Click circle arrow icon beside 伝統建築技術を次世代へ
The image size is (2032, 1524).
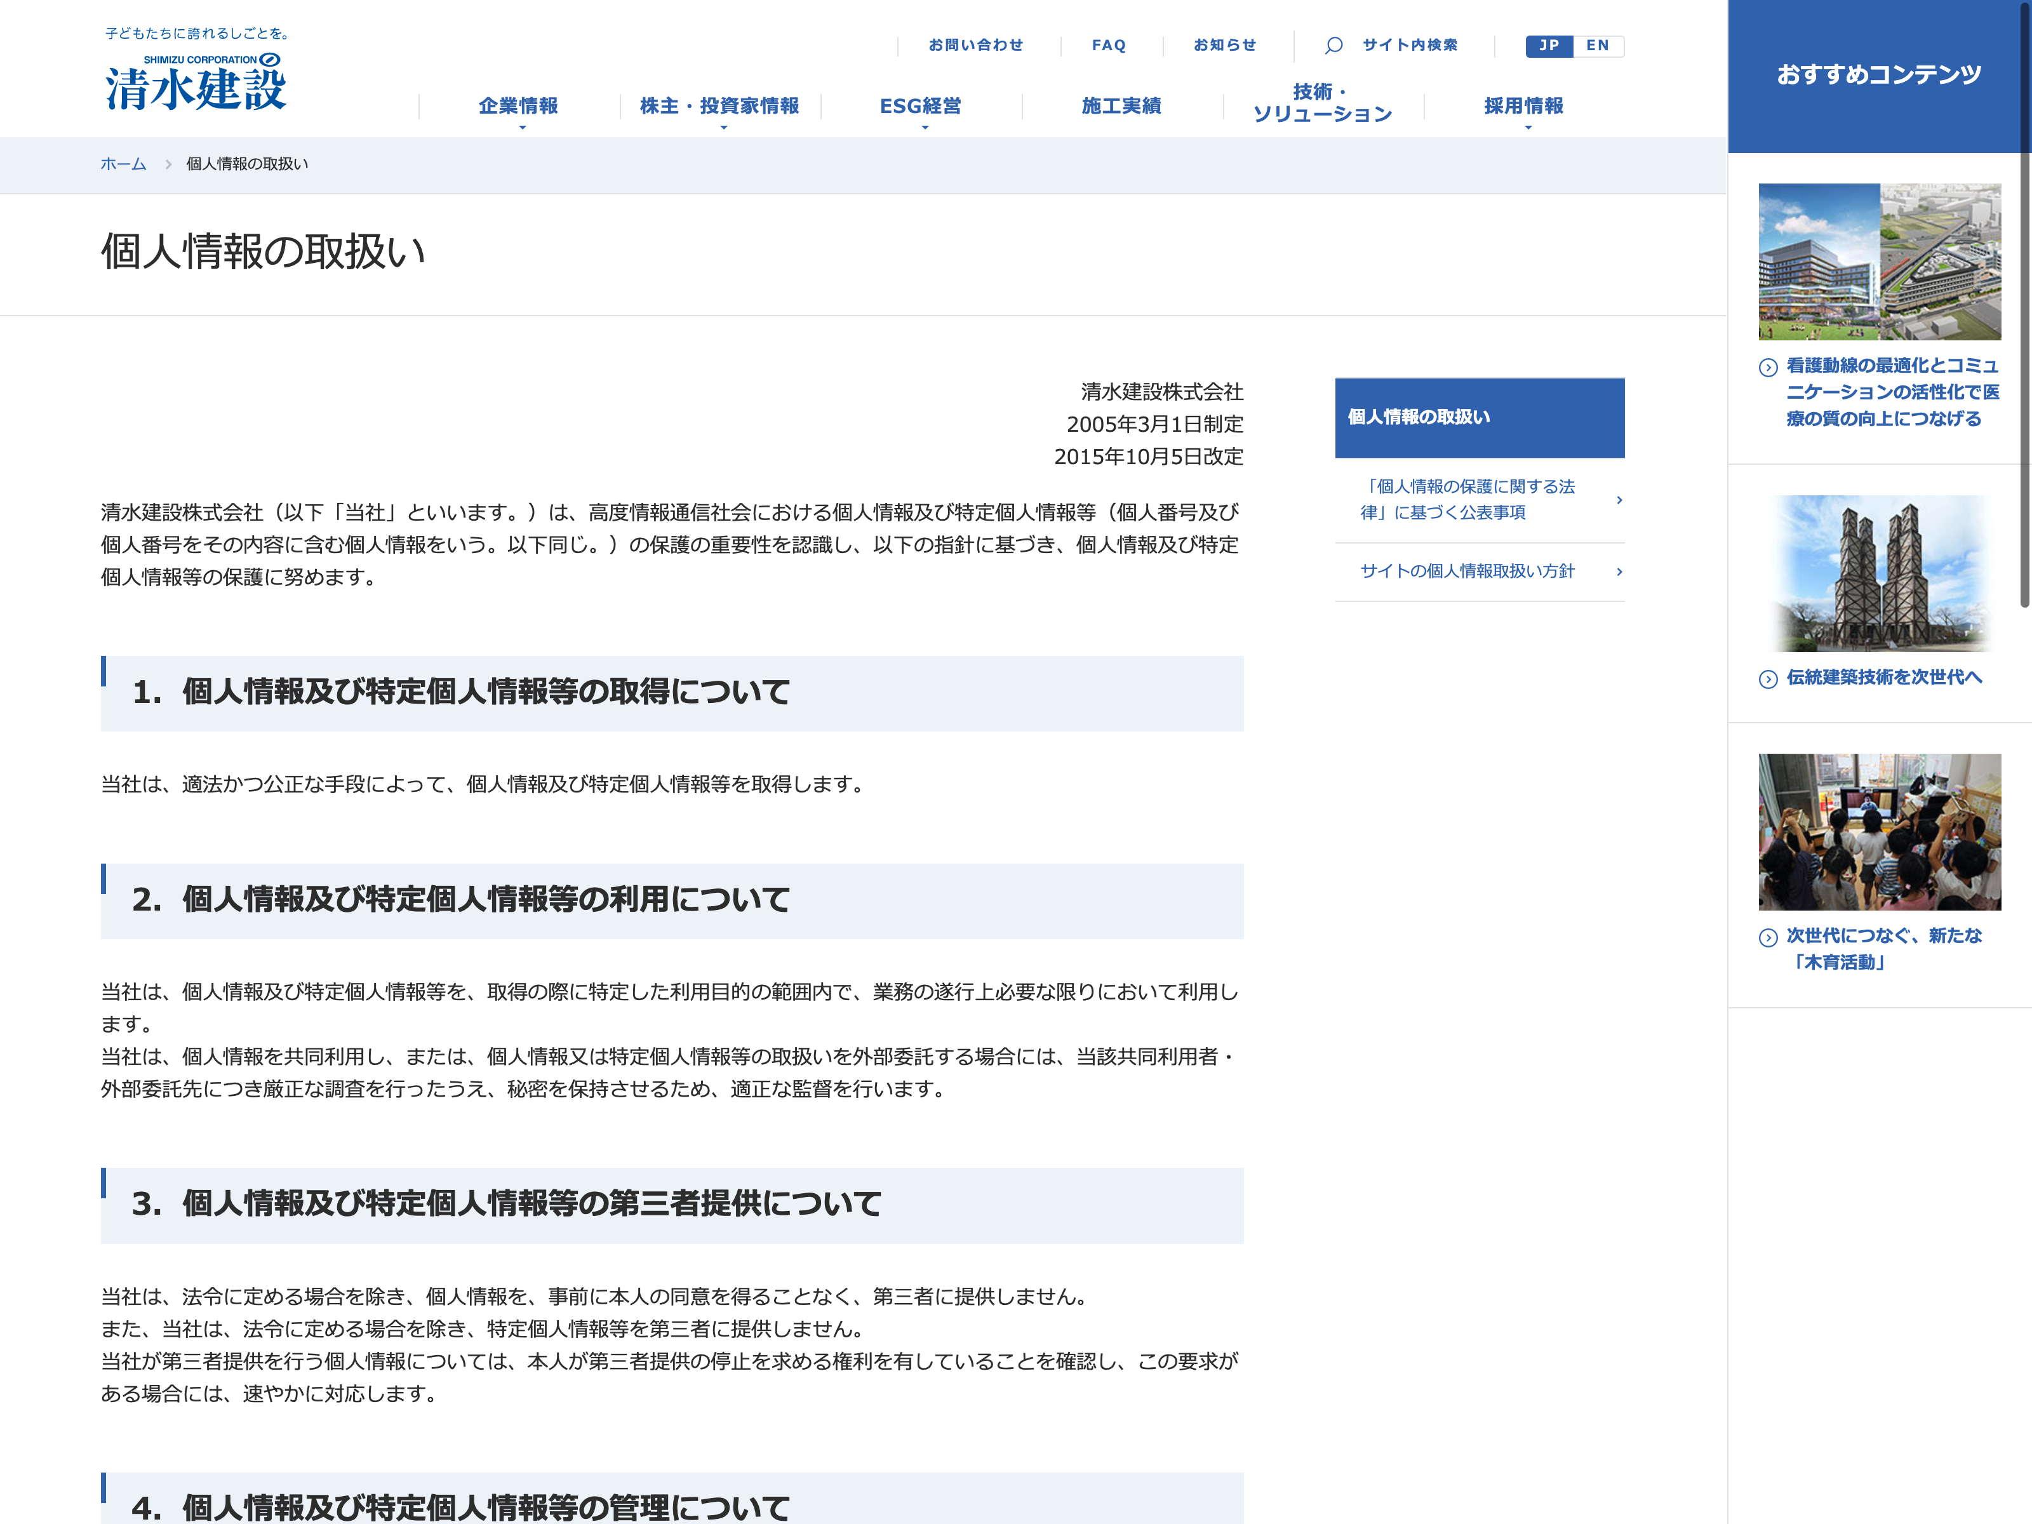(x=1767, y=679)
